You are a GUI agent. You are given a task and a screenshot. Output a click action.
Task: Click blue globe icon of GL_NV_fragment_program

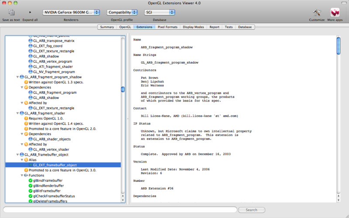[31, 72]
